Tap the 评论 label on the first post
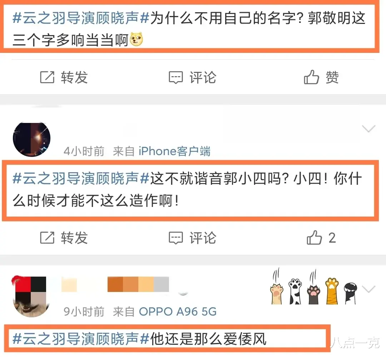The height and width of the screenshot is (357, 386). 203,77
